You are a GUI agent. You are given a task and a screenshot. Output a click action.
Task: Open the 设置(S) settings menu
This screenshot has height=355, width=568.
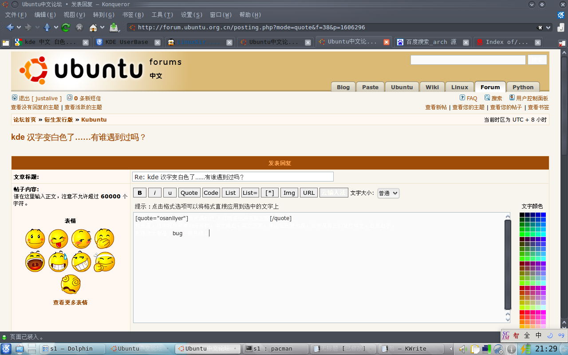(192, 15)
